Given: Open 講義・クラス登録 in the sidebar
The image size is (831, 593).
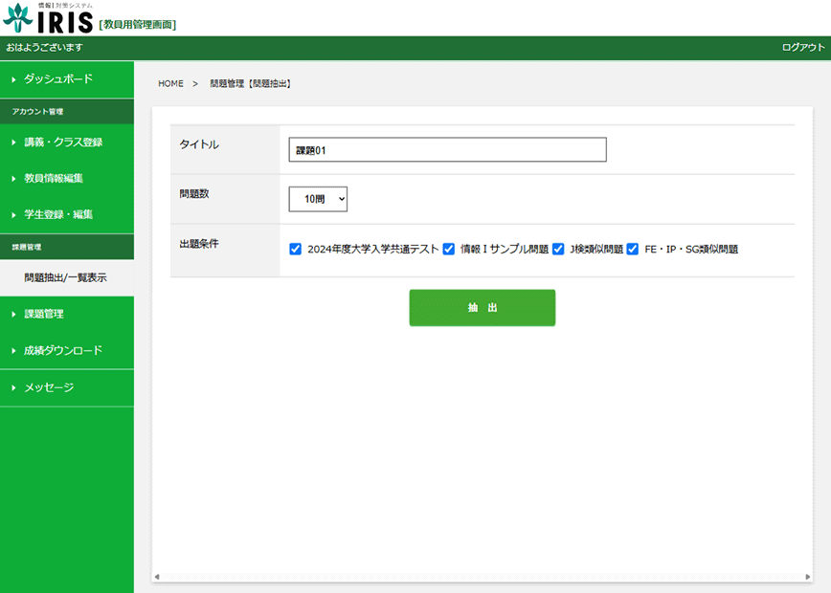Looking at the screenshot, I should pyautogui.click(x=67, y=142).
